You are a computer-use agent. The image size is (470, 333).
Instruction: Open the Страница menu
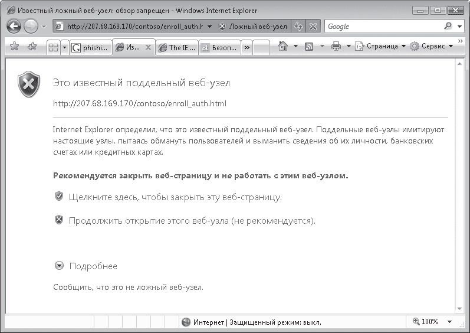[x=381, y=47]
